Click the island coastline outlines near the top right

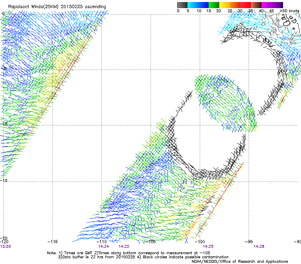290,22
